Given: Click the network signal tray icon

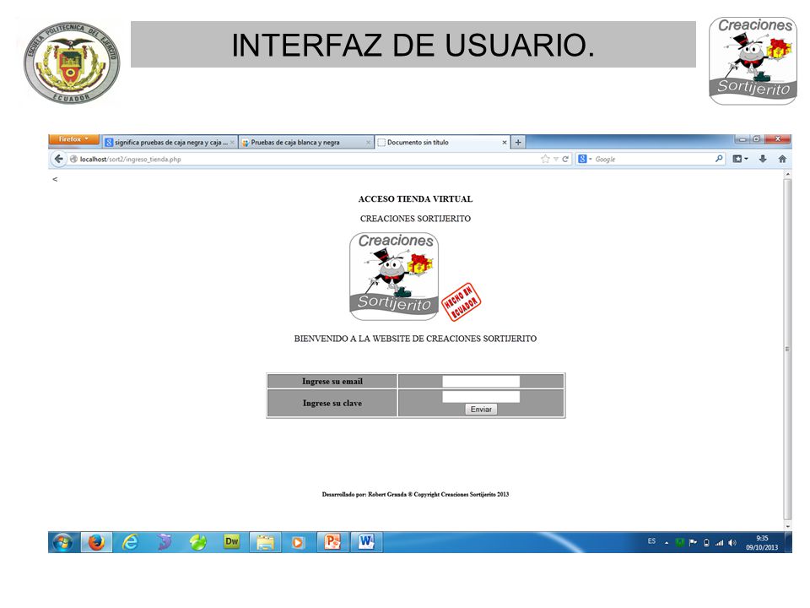Looking at the screenshot, I should pos(719,542).
